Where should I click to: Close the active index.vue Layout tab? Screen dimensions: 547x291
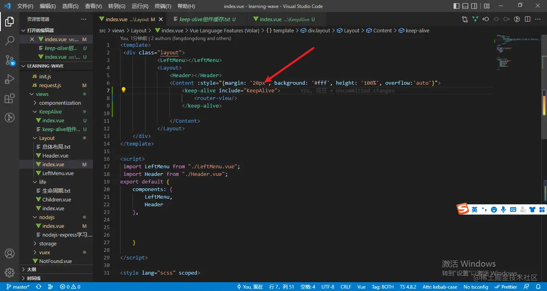pos(161,19)
